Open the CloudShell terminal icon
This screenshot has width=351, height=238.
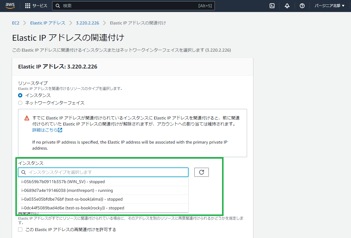pos(272,5)
